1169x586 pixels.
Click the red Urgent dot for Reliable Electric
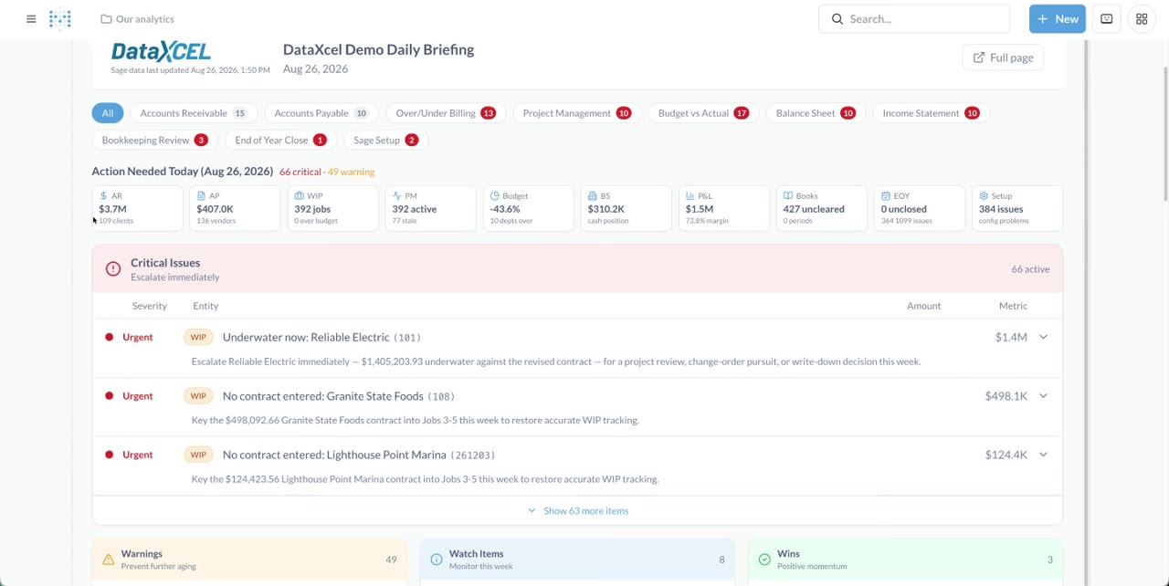[109, 338]
